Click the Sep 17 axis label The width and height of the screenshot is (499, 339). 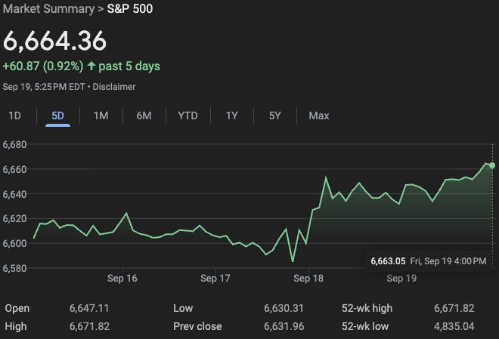[215, 279]
